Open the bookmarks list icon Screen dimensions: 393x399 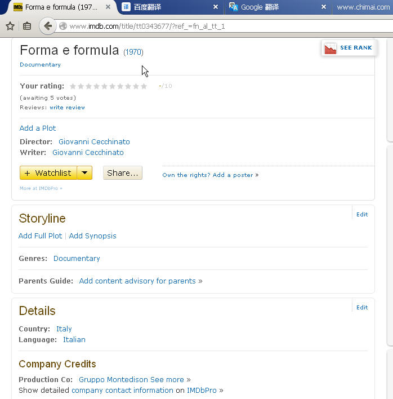(x=27, y=26)
